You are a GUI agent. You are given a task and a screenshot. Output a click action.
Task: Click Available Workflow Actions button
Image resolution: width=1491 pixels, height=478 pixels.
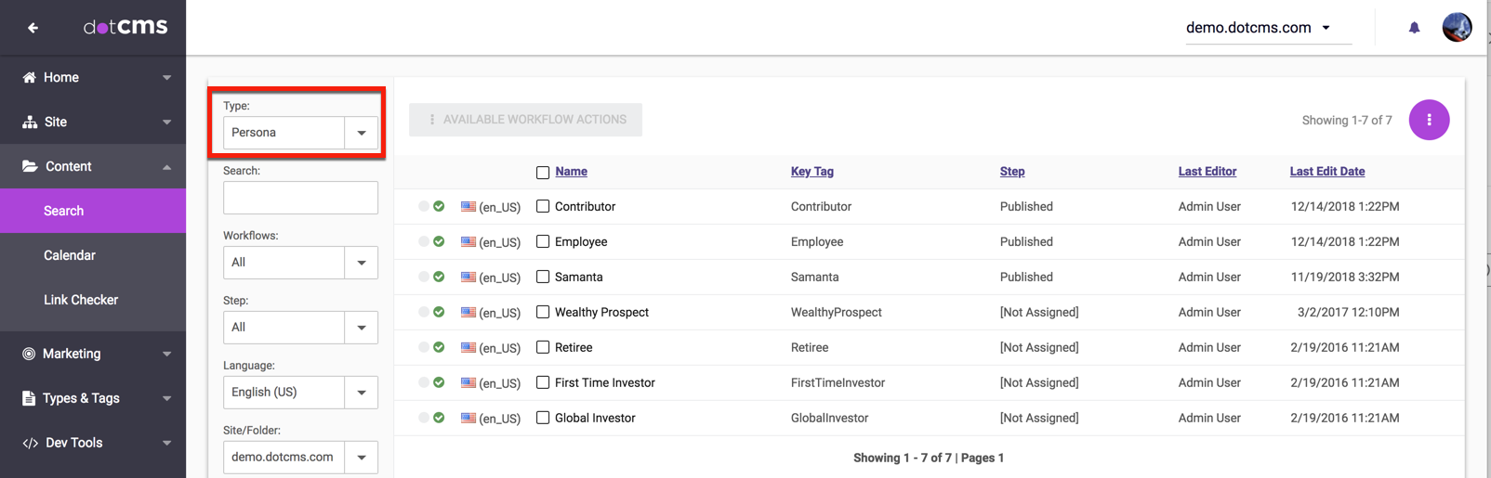pyautogui.click(x=525, y=120)
